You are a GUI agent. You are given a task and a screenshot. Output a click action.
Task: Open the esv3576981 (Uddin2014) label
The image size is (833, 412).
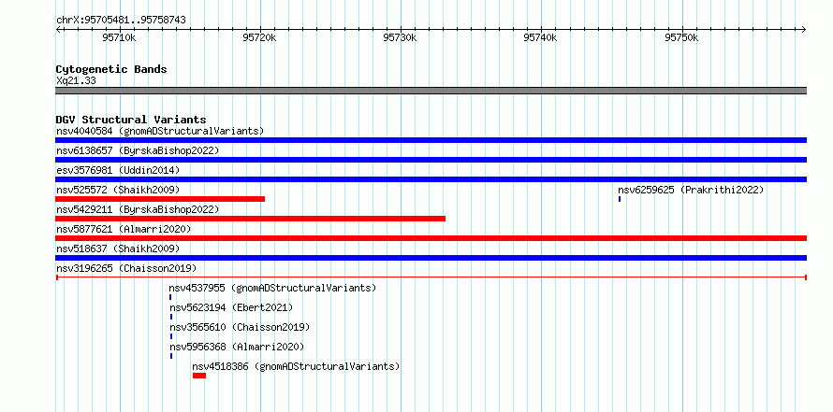coord(118,170)
